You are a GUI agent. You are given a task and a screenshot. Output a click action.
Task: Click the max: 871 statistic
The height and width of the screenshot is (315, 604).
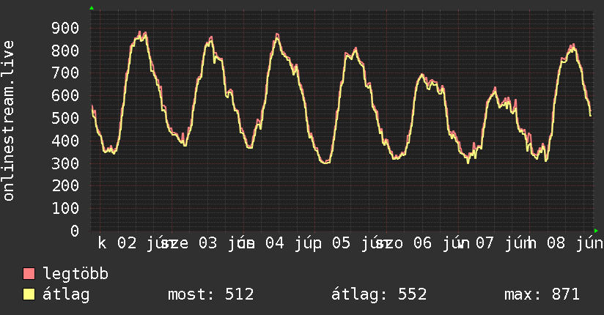coord(542,294)
